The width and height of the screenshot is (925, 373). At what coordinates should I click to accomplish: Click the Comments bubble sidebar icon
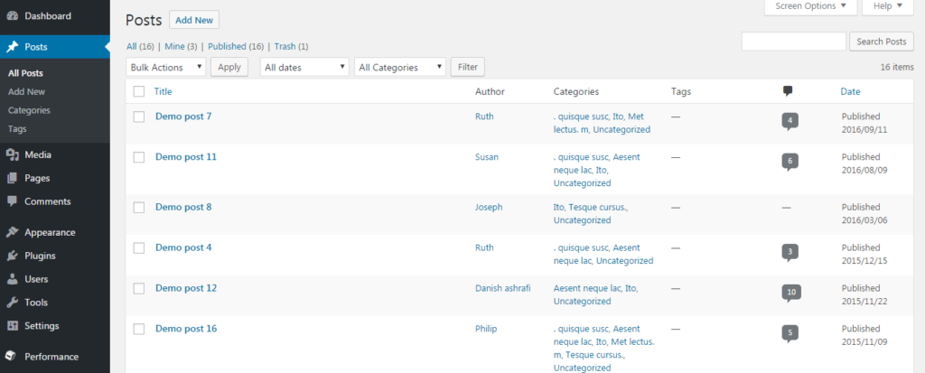coord(12,201)
